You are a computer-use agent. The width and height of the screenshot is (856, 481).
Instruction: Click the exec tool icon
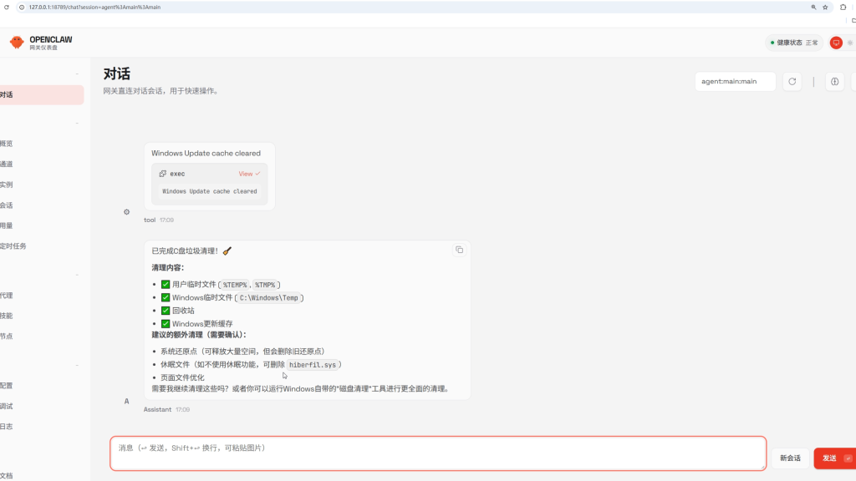click(163, 174)
